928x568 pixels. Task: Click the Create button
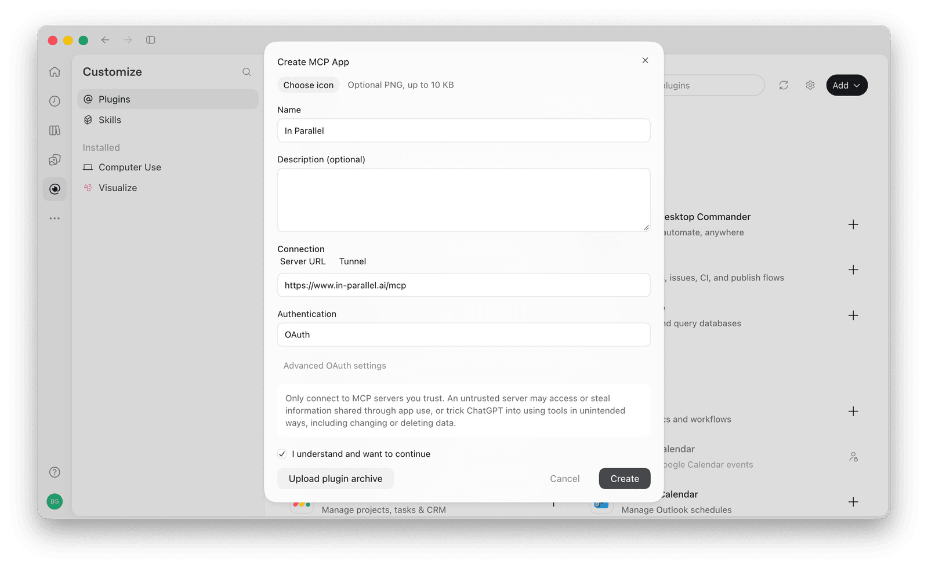coord(625,479)
